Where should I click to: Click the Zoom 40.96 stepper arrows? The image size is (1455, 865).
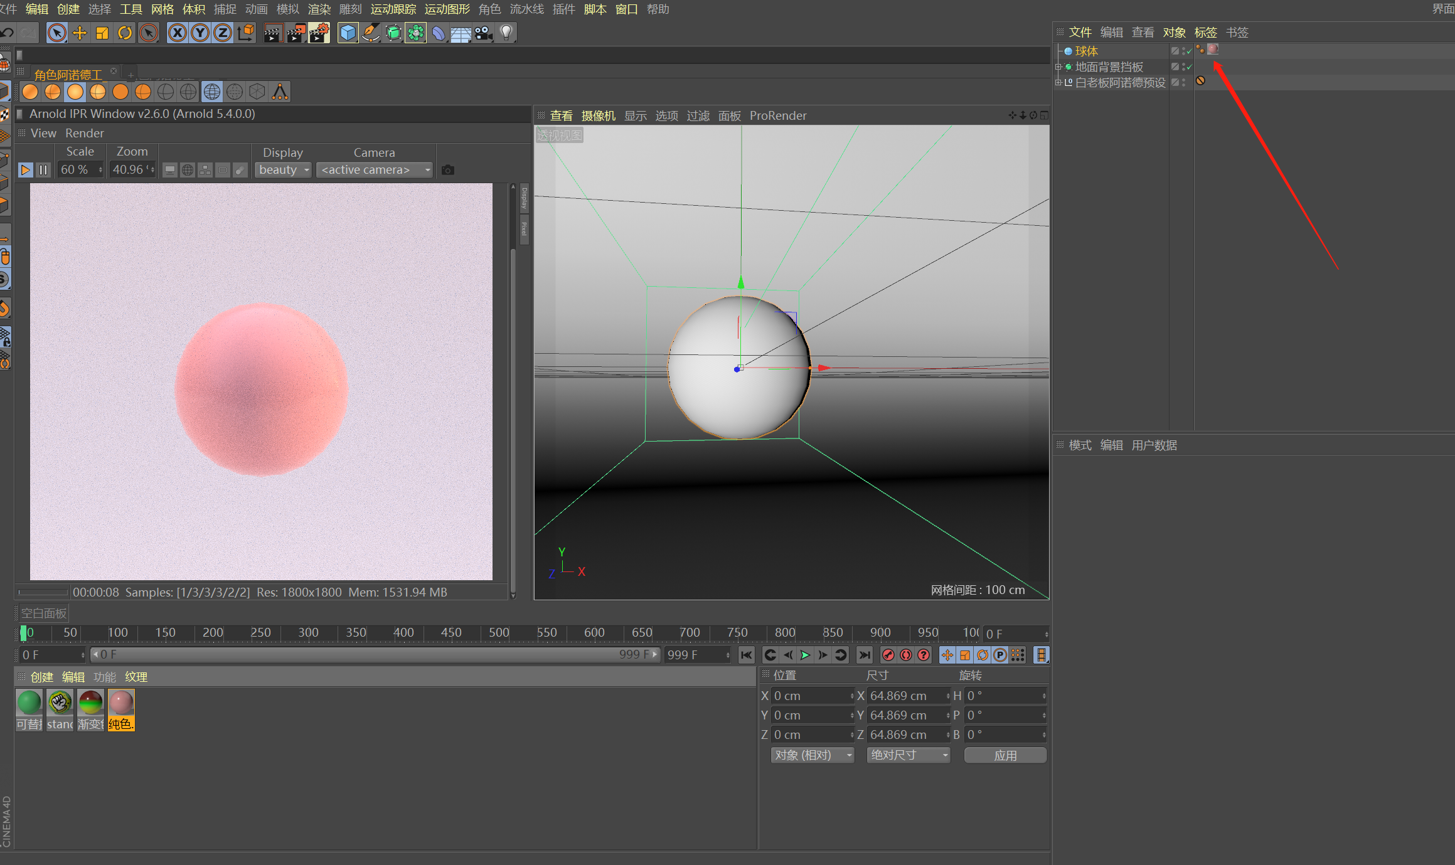click(153, 170)
